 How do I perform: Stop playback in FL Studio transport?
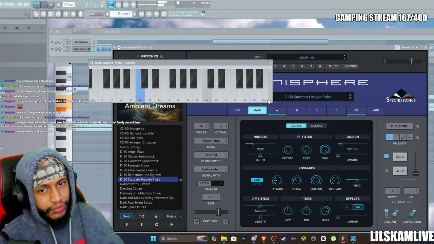[51, 5]
